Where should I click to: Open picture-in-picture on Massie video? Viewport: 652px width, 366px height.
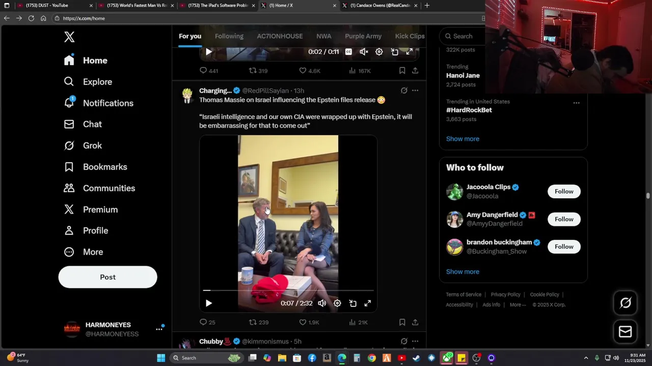point(352,303)
